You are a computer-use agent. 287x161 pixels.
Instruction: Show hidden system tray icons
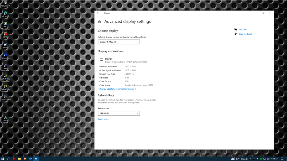[x=250, y=159]
